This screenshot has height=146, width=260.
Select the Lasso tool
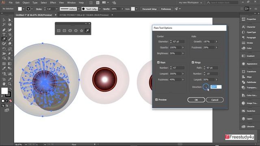10,25
